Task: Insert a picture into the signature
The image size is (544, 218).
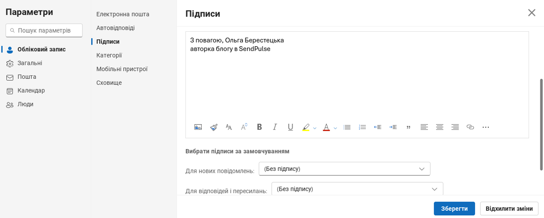Action: click(198, 127)
